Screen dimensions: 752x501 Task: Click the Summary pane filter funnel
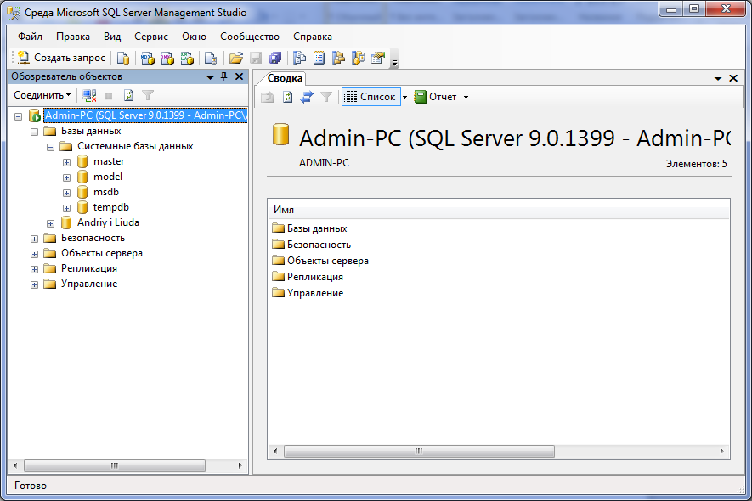pos(326,97)
